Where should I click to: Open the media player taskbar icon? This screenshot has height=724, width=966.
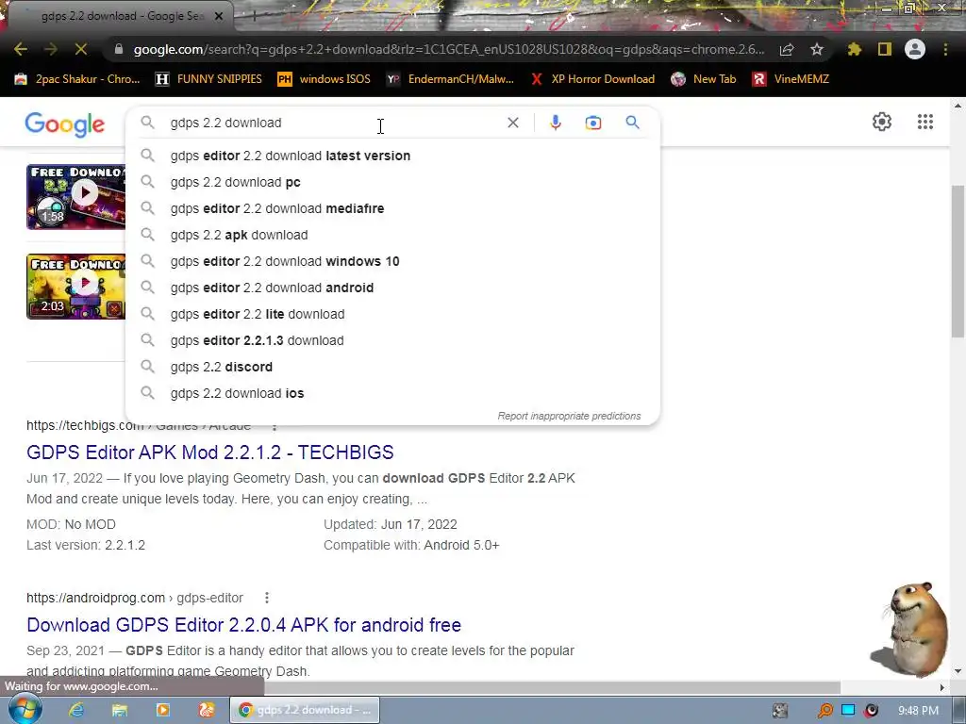point(163,710)
